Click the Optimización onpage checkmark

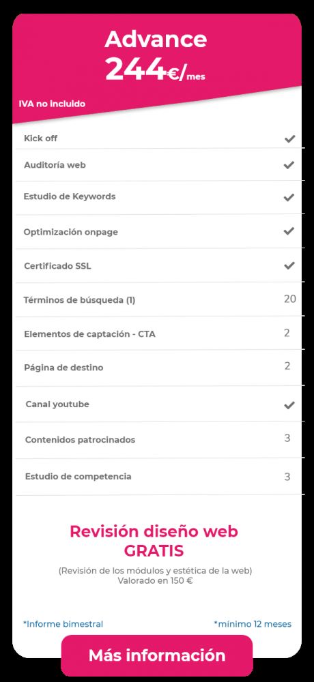pyautogui.click(x=289, y=231)
